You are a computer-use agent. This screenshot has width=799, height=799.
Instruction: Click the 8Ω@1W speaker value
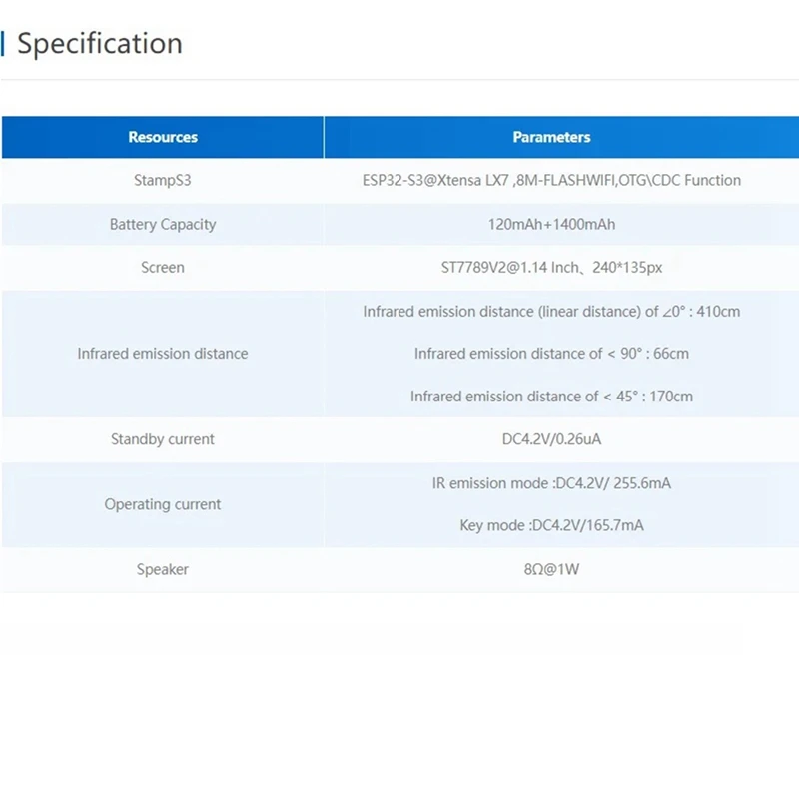point(551,569)
